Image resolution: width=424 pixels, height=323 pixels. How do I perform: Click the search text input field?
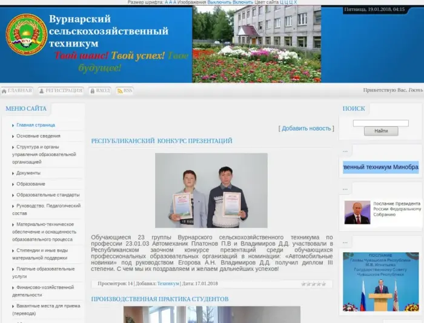[380, 123]
